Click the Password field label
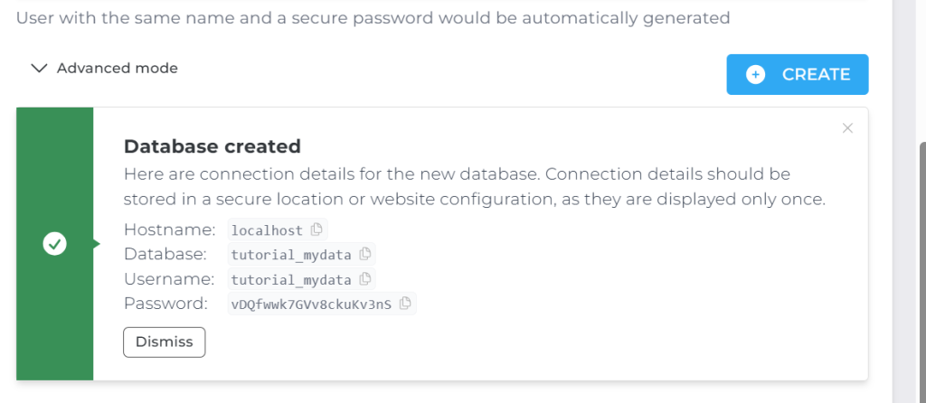The width and height of the screenshot is (926, 403). click(x=165, y=304)
